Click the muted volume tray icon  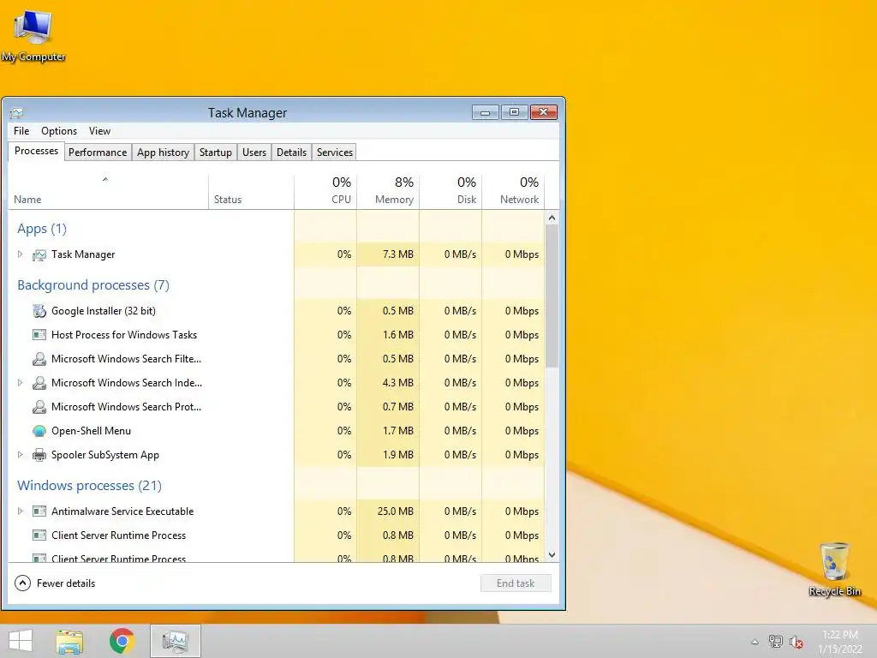[796, 642]
